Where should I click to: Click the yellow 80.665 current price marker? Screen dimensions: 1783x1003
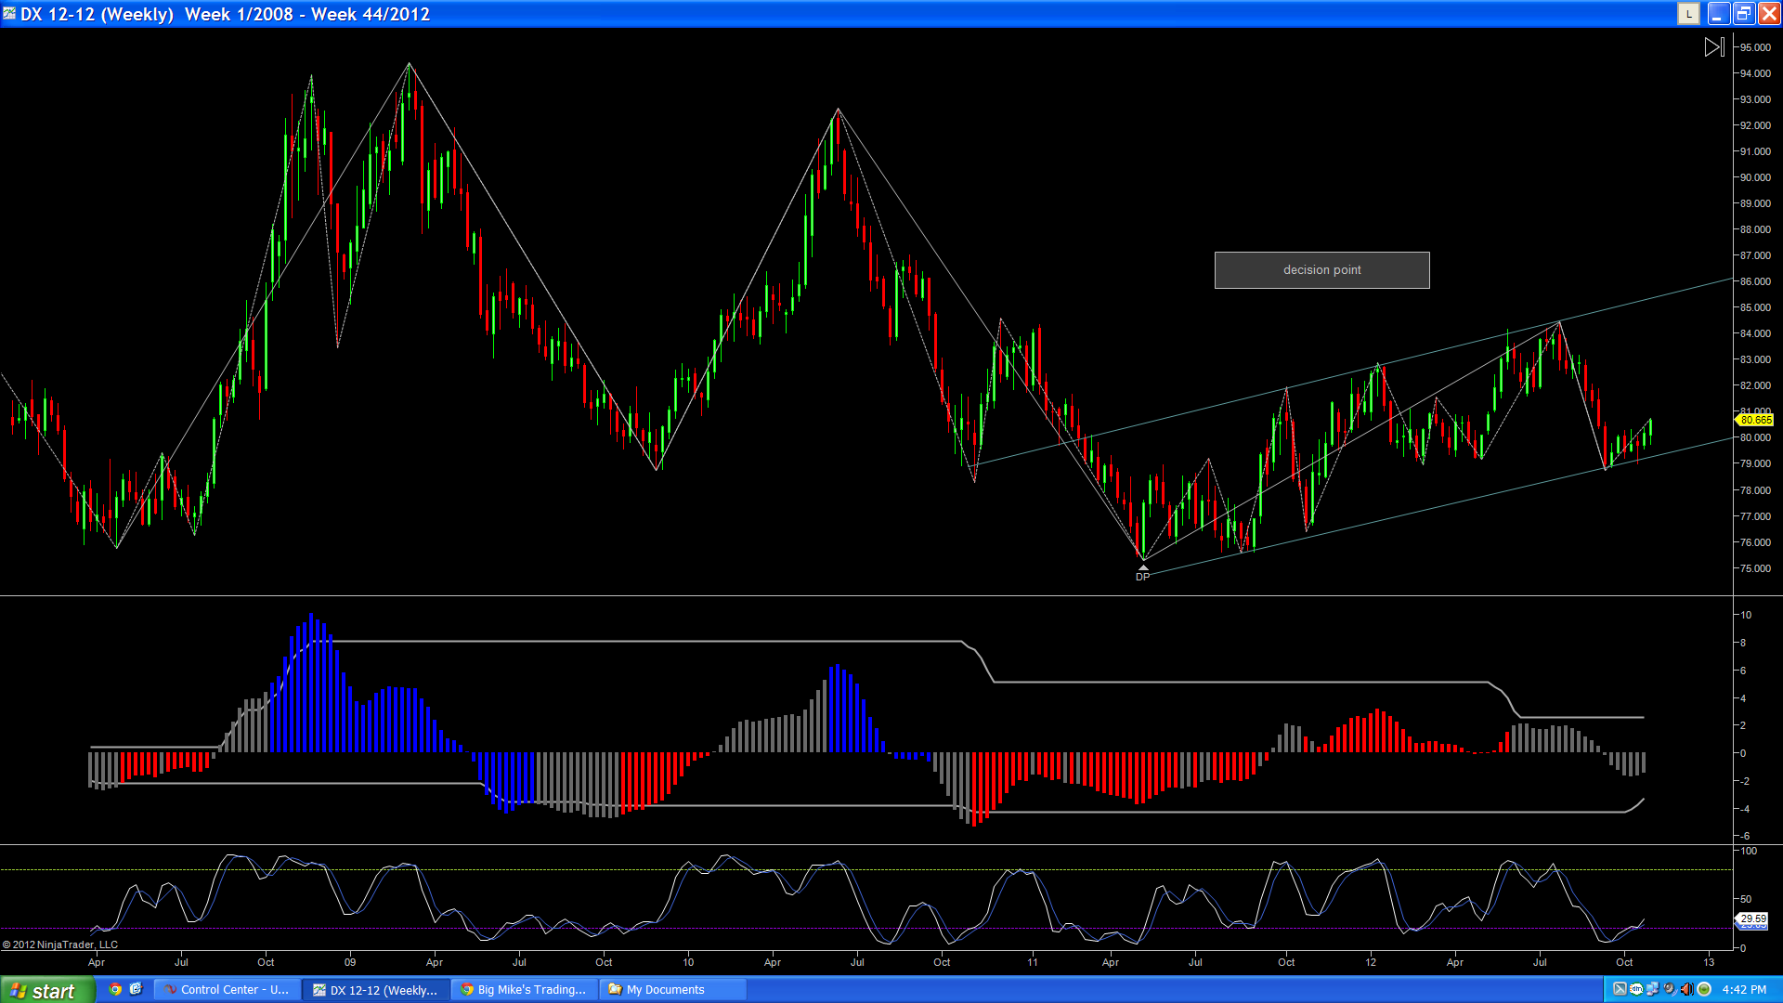click(x=1754, y=420)
